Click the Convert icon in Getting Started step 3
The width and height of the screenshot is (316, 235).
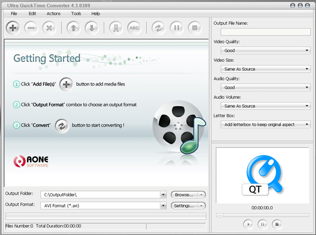pyautogui.click(x=62, y=126)
